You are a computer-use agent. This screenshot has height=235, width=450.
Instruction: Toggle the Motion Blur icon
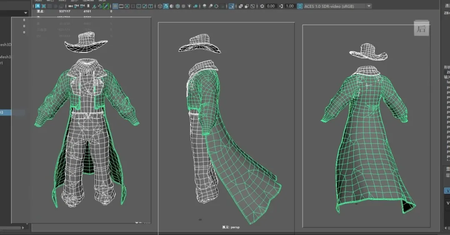[210, 6]
